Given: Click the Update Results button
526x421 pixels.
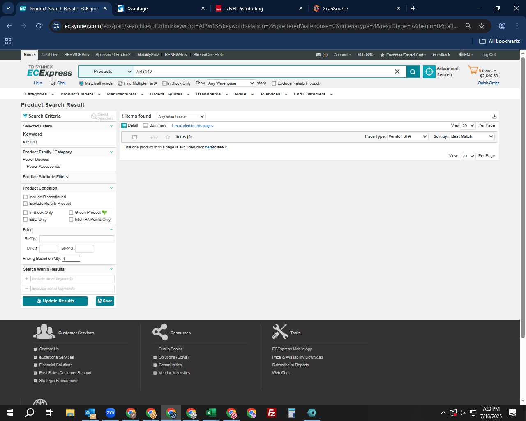Looking at the screenshot, I should [55, 301].
